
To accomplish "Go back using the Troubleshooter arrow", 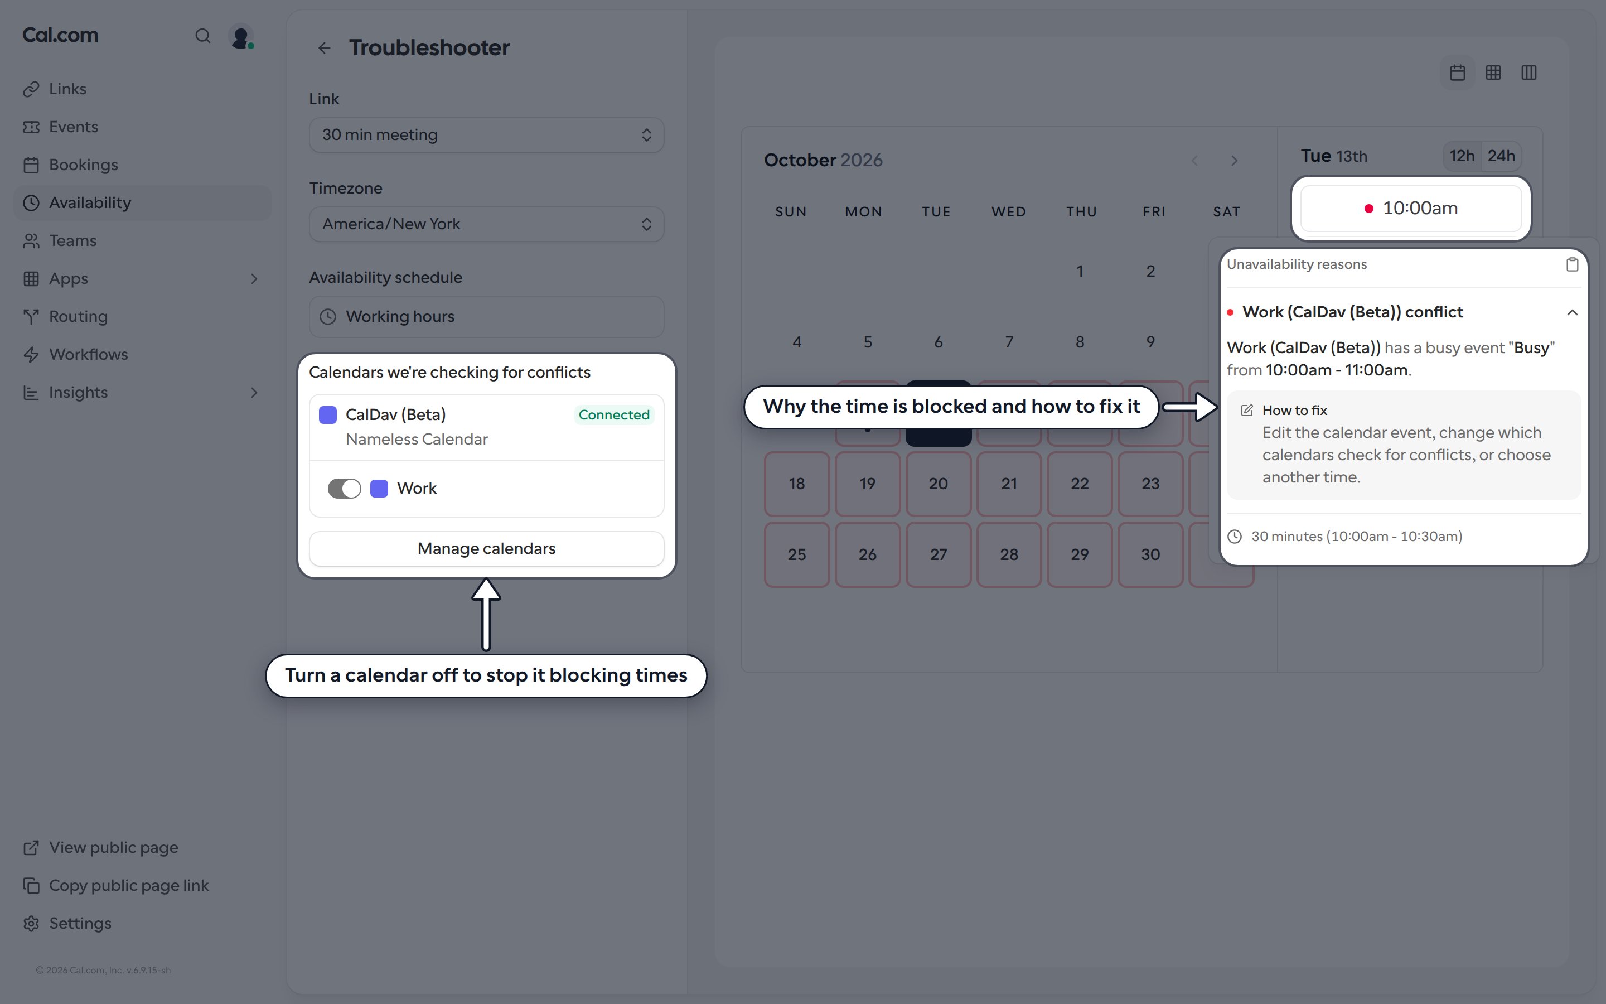I will (324, 48).
